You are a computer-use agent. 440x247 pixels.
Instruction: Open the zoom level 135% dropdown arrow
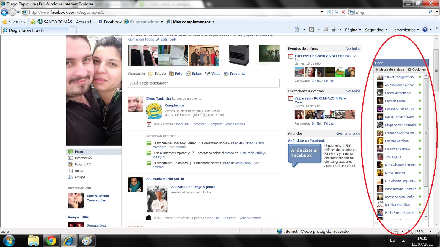coord(431,232)
